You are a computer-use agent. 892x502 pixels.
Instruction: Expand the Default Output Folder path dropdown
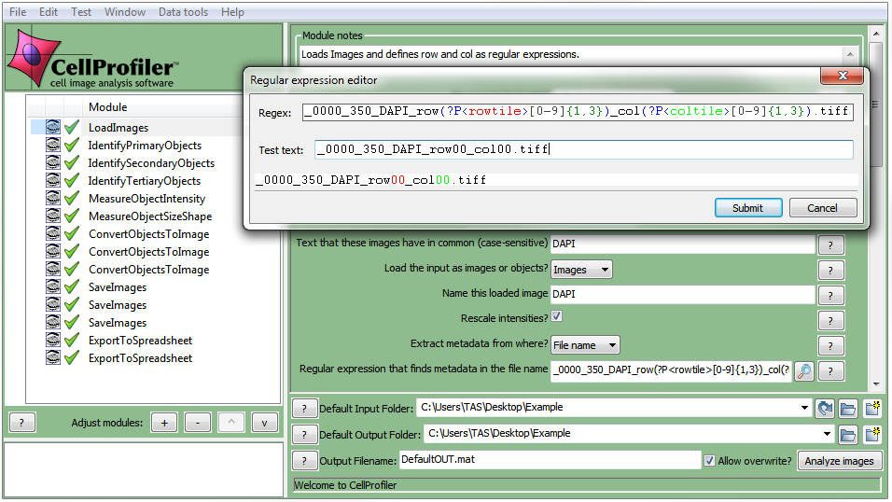[x=827, y=434]
